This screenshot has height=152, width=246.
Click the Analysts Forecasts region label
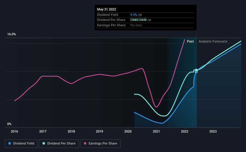click(x=213, y=41)
